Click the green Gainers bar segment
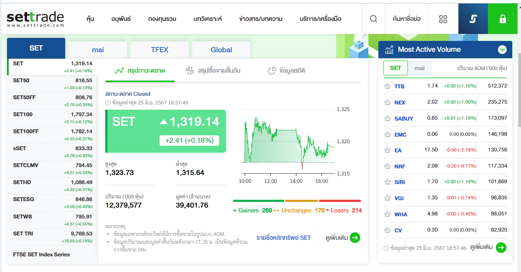The height and width of the screenshot is (272, 521). (258, 201)
